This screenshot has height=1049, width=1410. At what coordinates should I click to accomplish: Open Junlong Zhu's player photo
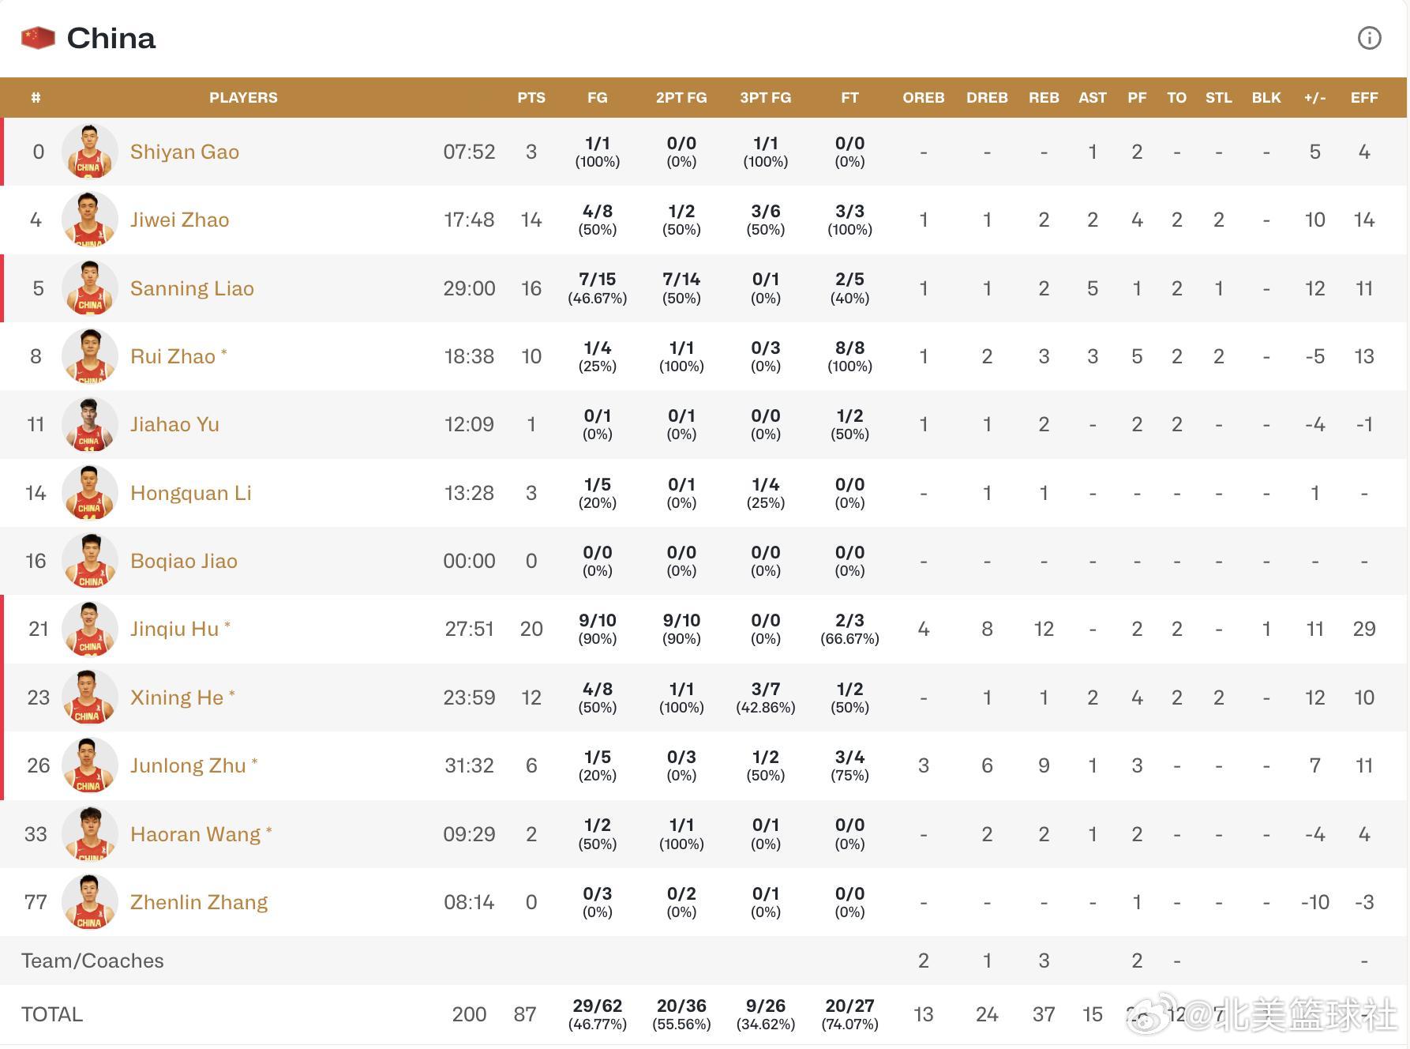pyautogui.click(x=89, y=765)
